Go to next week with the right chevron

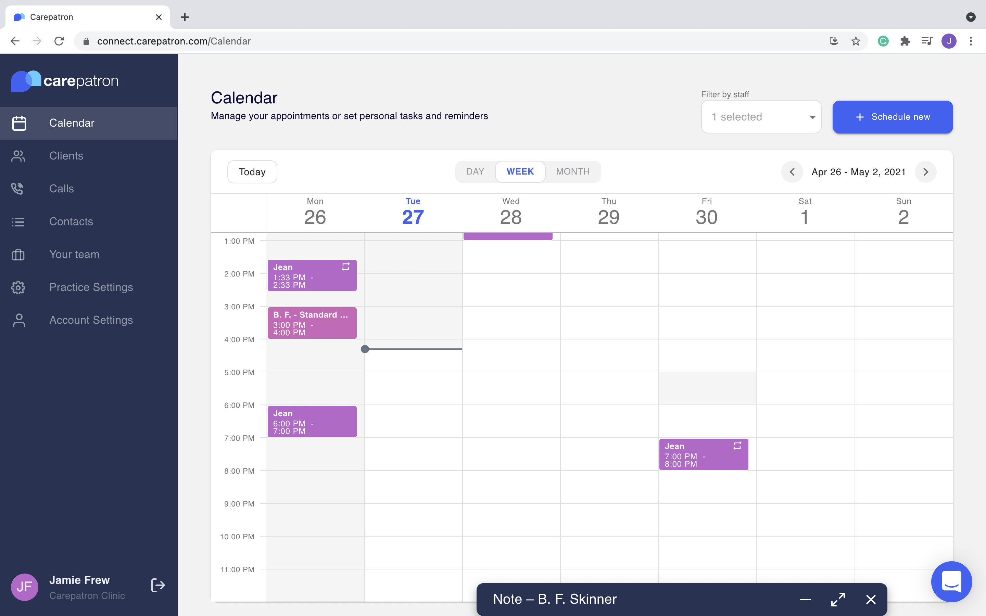[925, 171]
